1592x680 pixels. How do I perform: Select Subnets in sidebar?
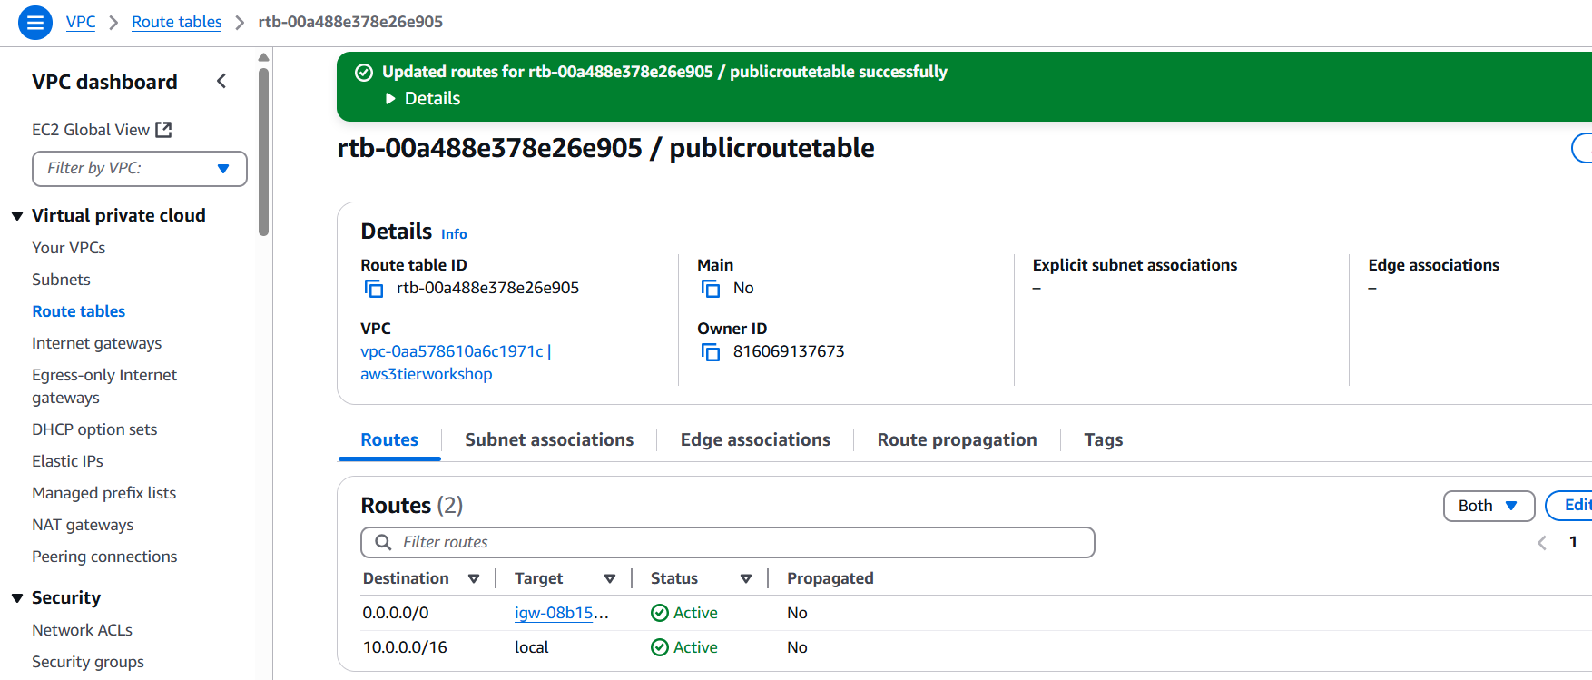tap(61, 280)
